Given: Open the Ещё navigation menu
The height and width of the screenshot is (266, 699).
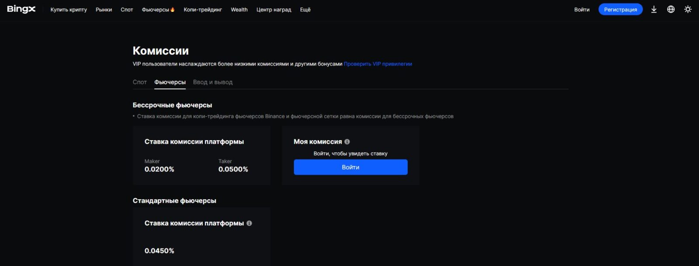Looking at the screenshot, I should click(x=305, y=10).
